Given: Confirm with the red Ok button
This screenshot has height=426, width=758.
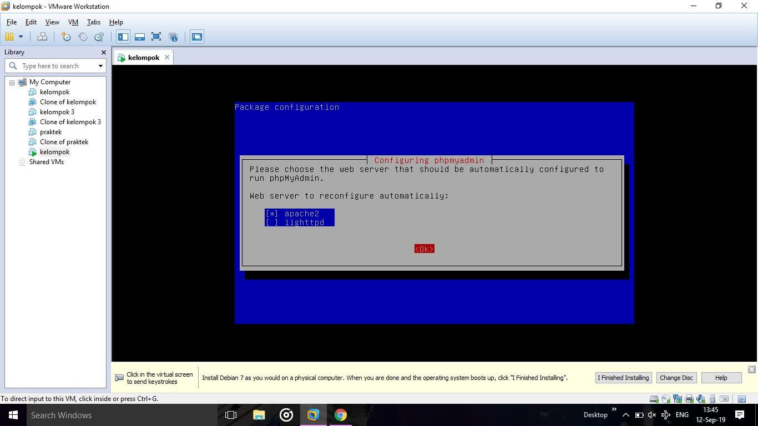Looking at the screenshot, I should [425, 249].
